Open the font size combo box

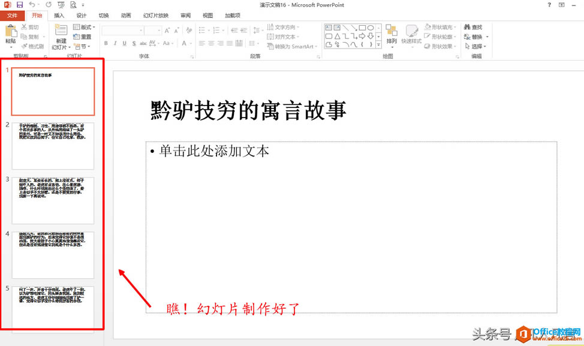(x=153, y=31)
